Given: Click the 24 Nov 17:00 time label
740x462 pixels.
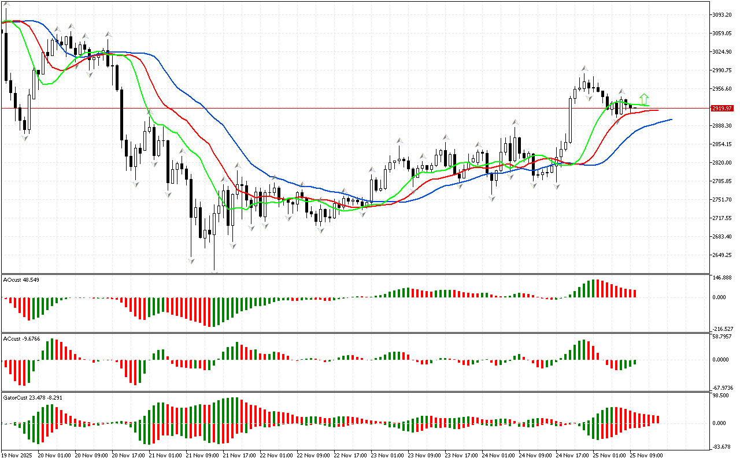Looking at the screenshot, I should [x=573, y=456].
